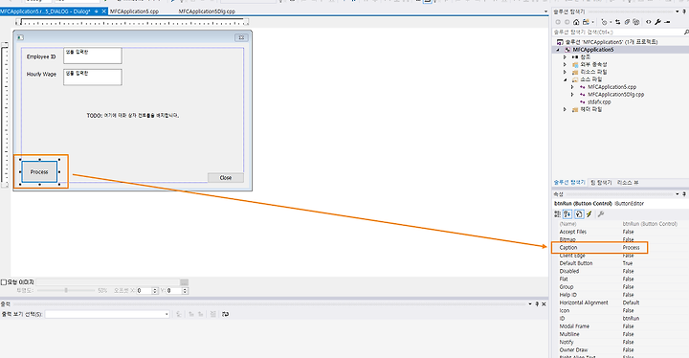The image size is (689, 358).
Task: Collapse the MFCApplication5 project node
Action: pos(558,50)
